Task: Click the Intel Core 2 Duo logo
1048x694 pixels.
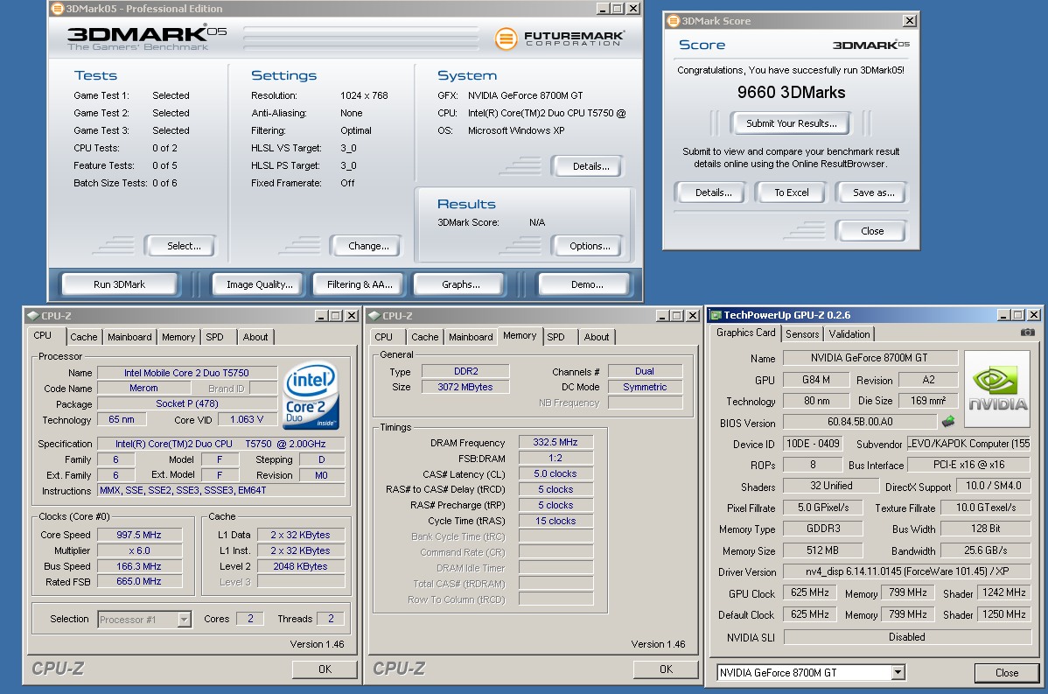Action: 311,396
